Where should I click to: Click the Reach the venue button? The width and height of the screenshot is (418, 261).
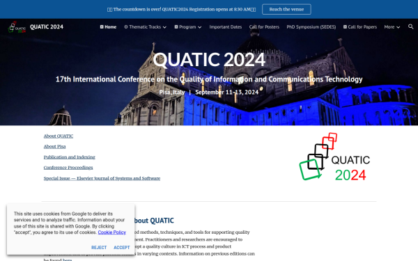click(x=286, y=9)
